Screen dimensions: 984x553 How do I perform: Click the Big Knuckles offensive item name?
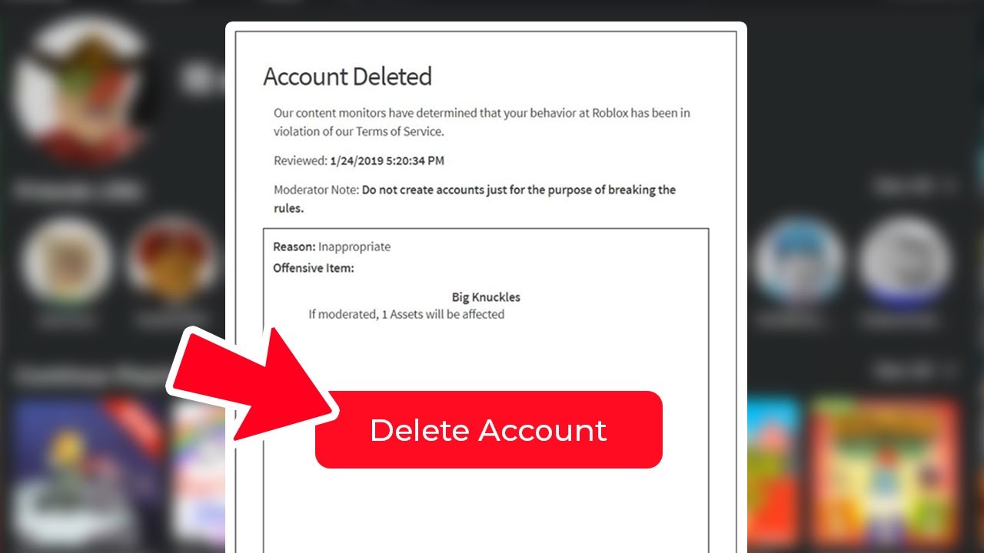coord(486,297)
